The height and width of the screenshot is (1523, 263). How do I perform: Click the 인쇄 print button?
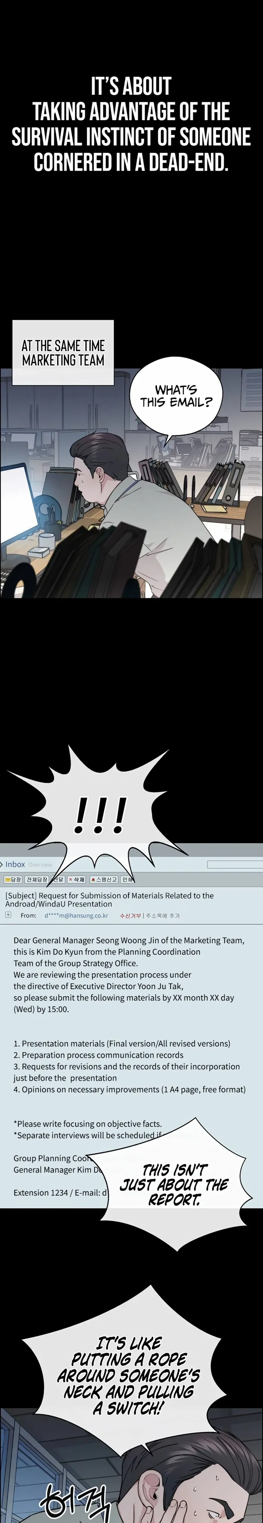pyautogui.click(x=127, y=880)
